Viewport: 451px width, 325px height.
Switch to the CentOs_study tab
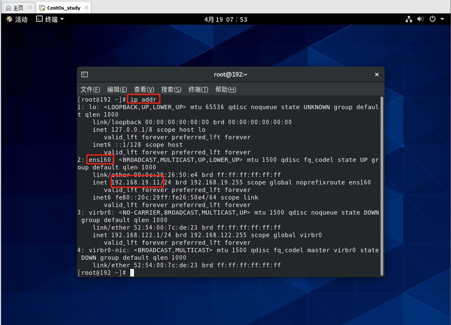(x=63, y=8)
